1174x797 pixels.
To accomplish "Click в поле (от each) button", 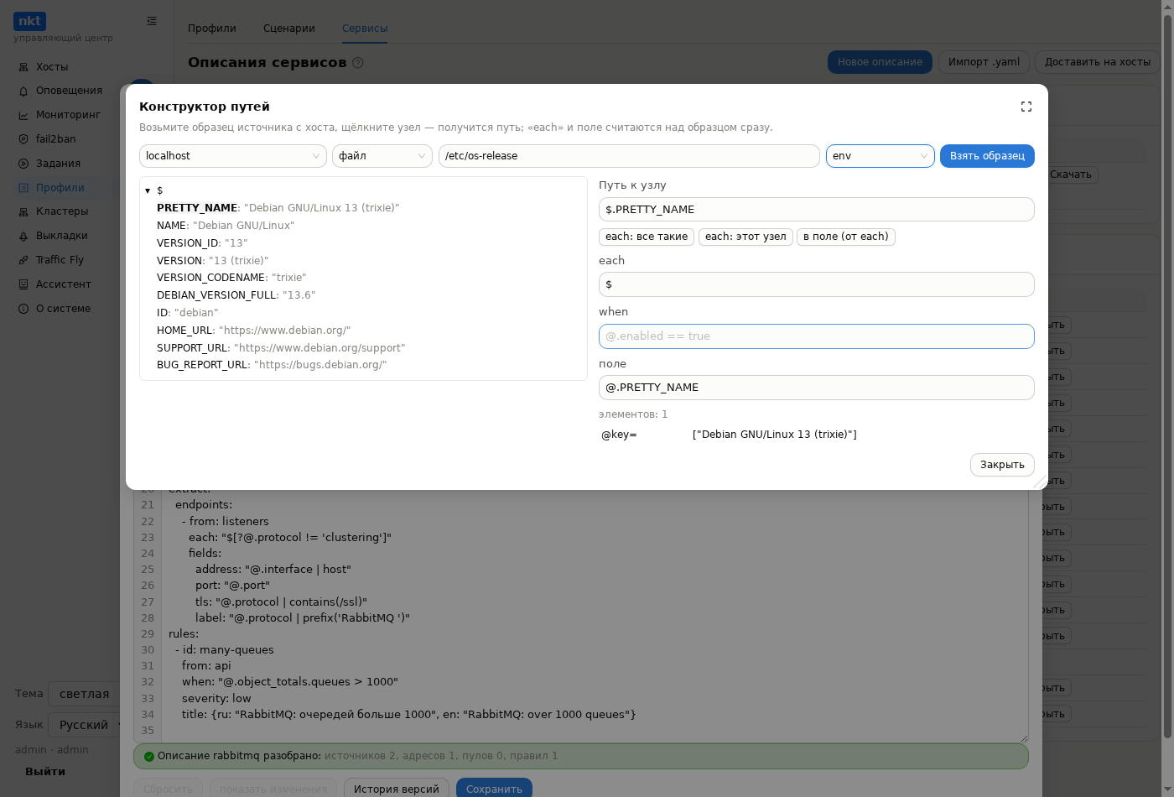I will pyautogui.click(x=846, y=237).
